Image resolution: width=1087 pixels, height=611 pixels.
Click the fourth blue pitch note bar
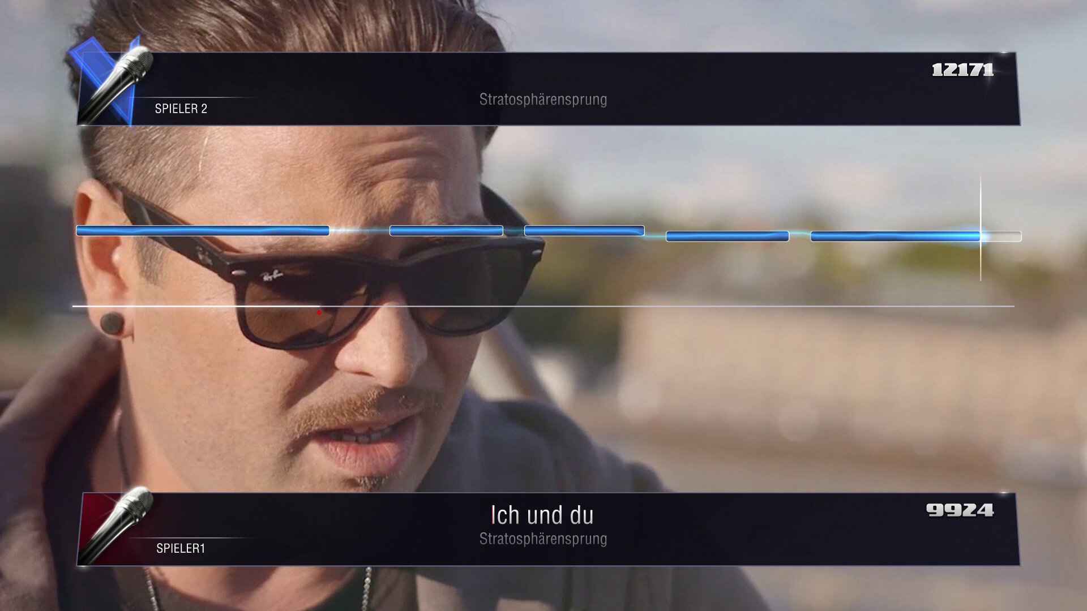point(727,236)
